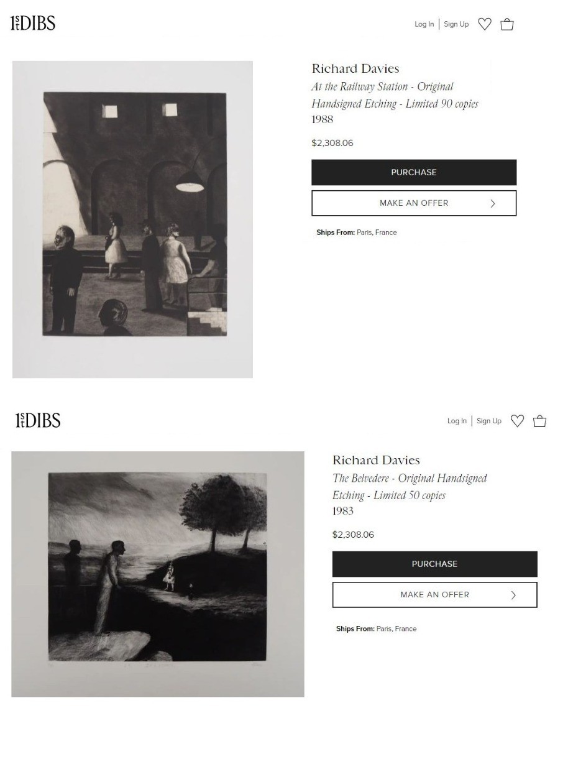Open At the Railway Station artwork image
Screen dimensions: 568x777
132,219
